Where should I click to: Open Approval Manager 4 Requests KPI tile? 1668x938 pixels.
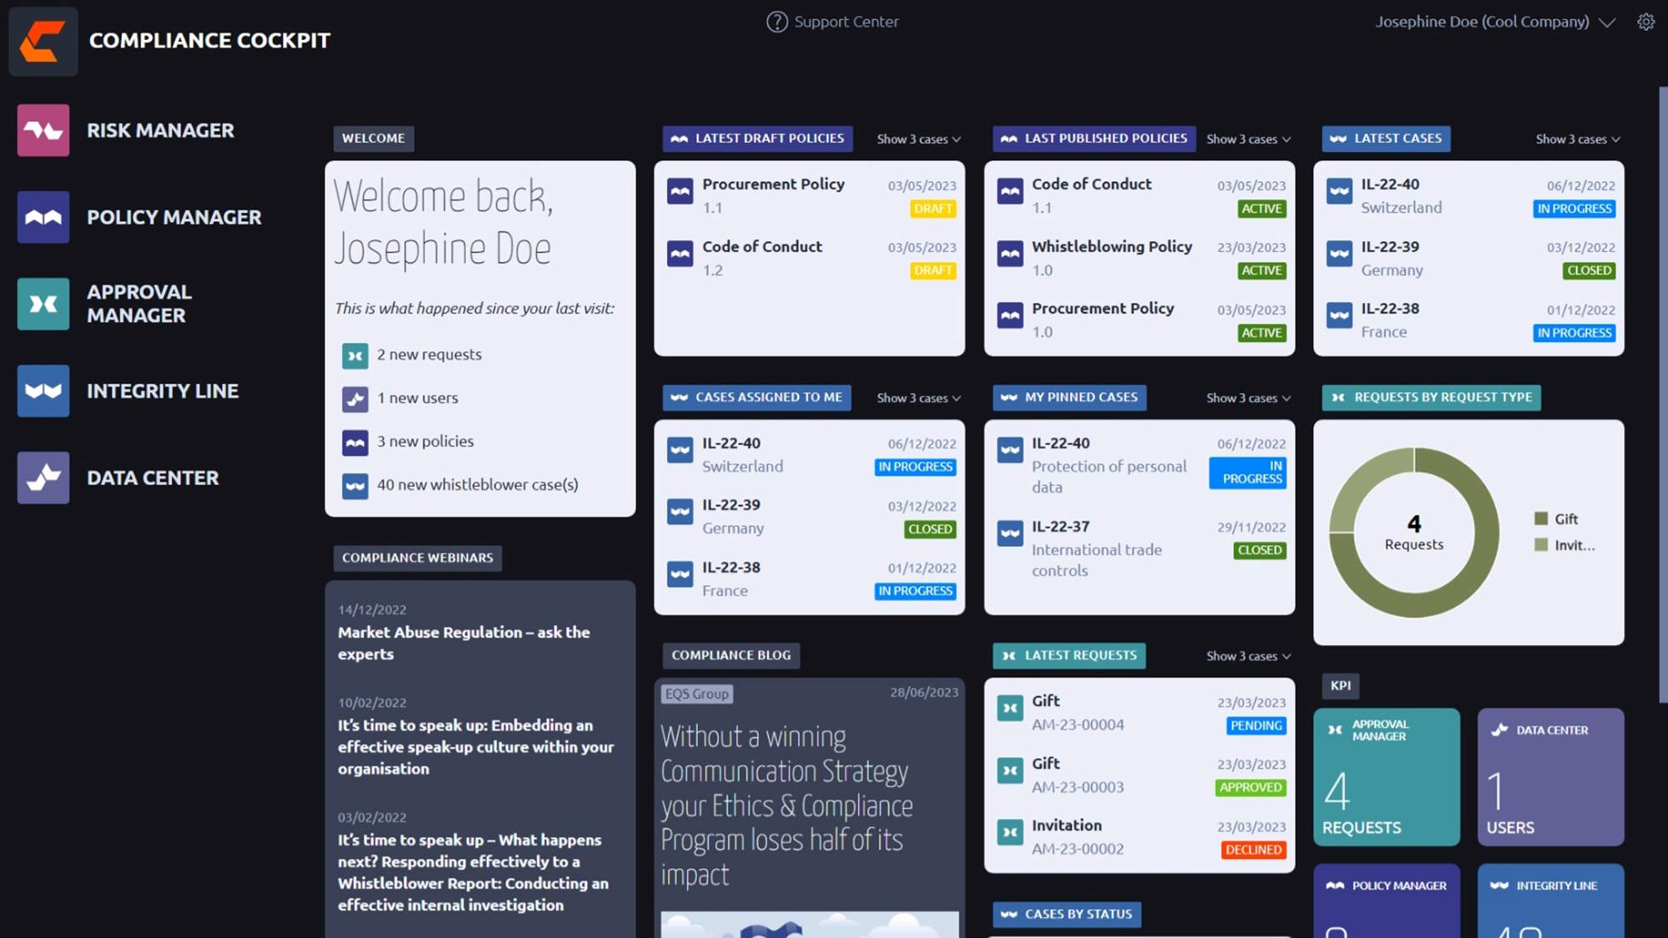(x=1386, y=776)
